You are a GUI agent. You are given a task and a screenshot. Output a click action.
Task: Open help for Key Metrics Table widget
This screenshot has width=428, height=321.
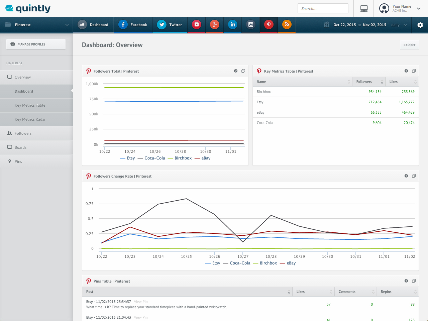point(406,71)
